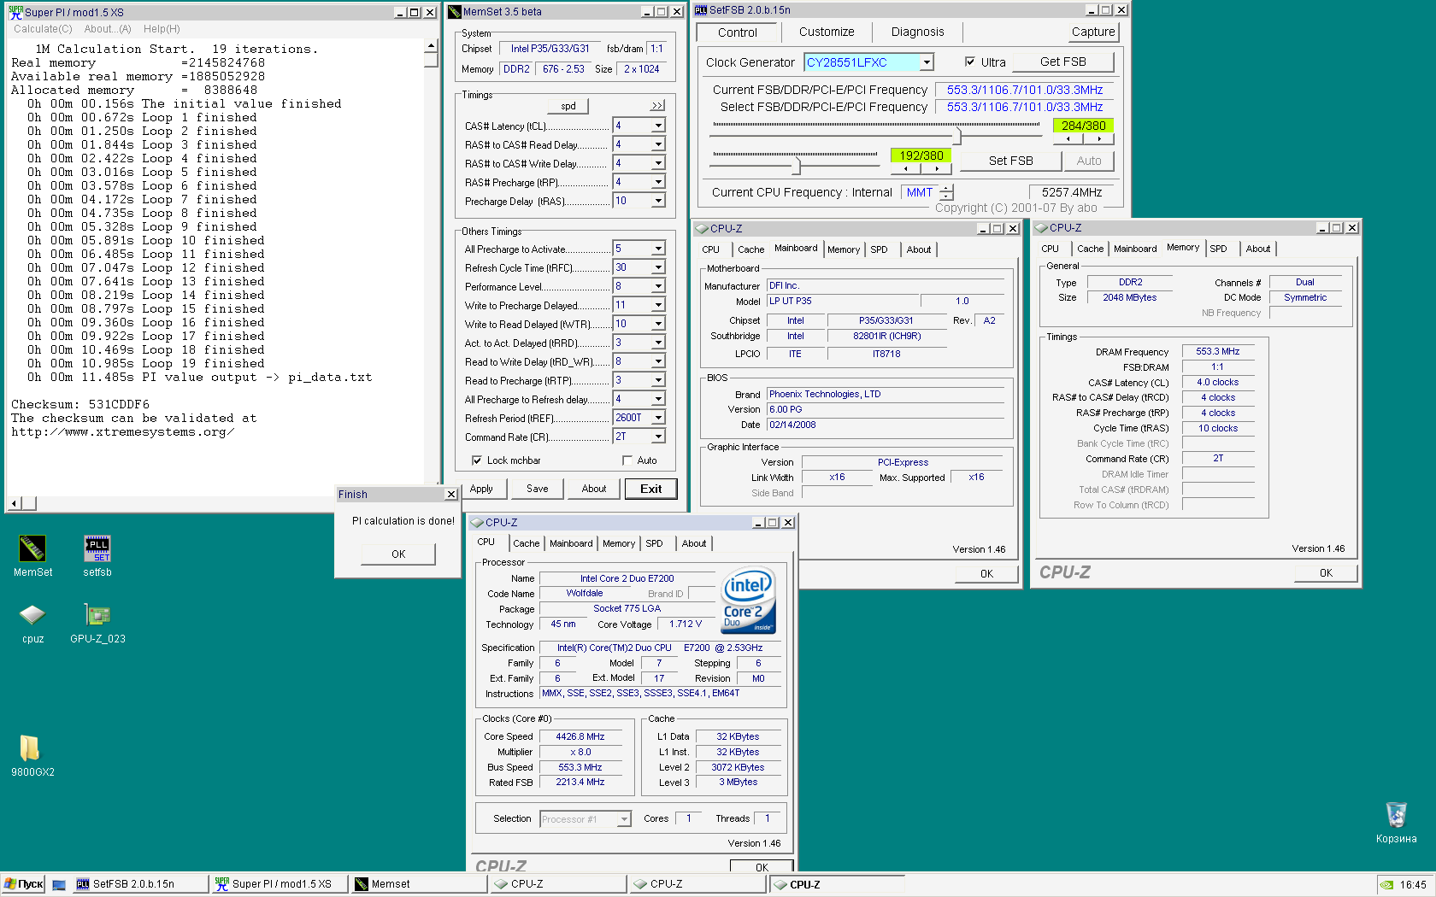Click the Super PI title bar icon
The image size is (1436, 897).
pyautogui.click(x=15, y=12)
